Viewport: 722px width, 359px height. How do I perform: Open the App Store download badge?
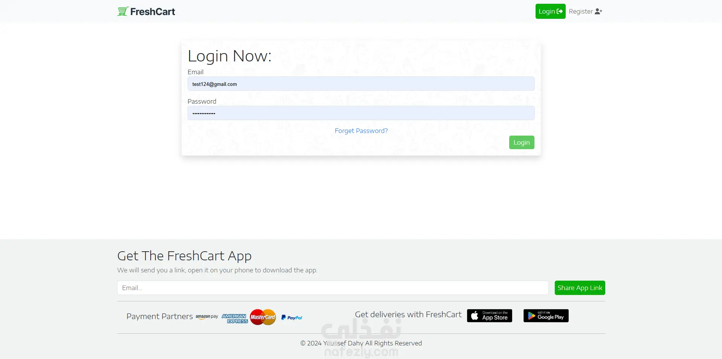pos(489,316)
